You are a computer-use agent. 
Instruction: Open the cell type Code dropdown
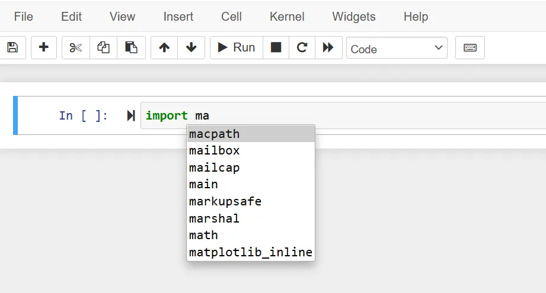[397, 48]
